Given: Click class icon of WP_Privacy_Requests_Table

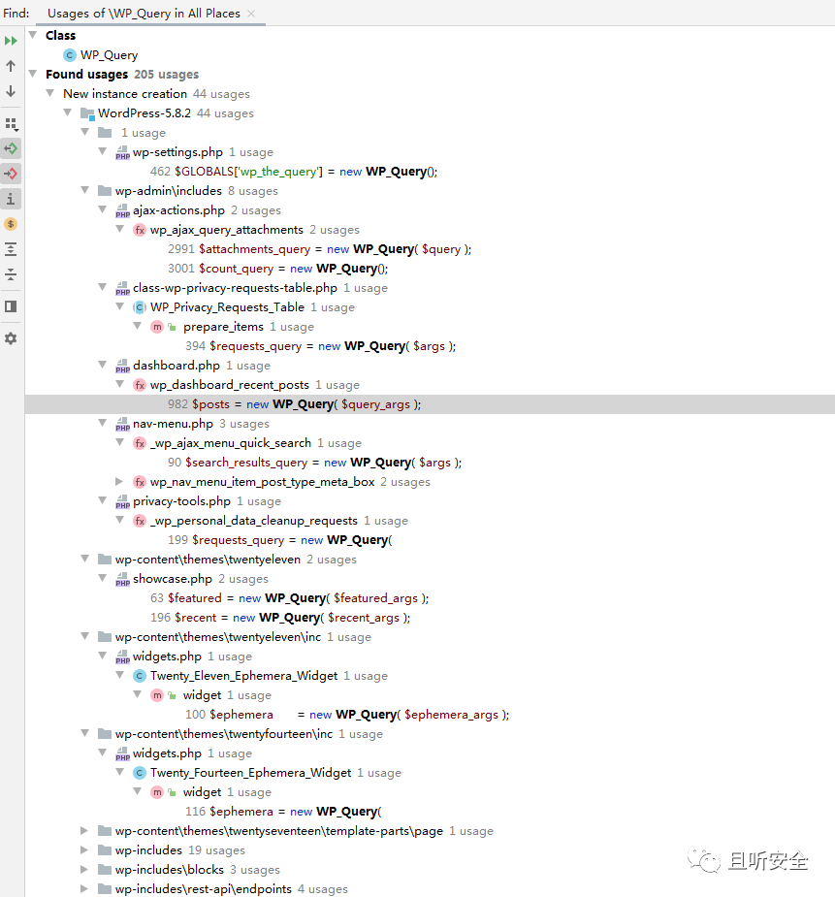Looking at the screenshot, I should tap(140, 307).
